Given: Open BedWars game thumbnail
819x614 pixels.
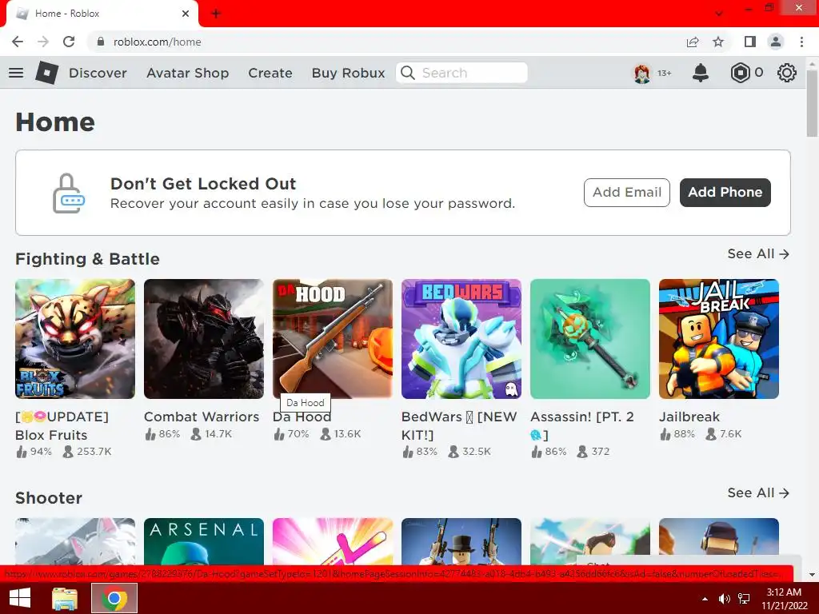Looking at the screenshot, I should click(x=461, y=339).
